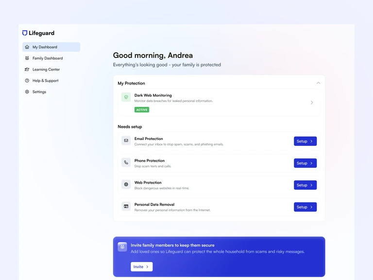Open the Learning Center page
The width and height of the screenshot is (373, 280).
click(x=51, y=70)
